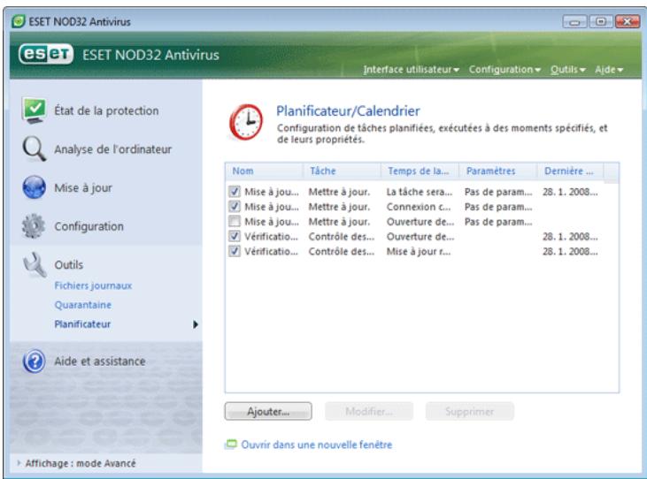Sort by the Dernière ... column header

click(x=570, y=171)
